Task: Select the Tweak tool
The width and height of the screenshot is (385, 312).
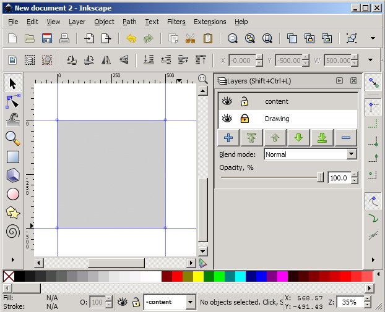Action: pos(13,120)
